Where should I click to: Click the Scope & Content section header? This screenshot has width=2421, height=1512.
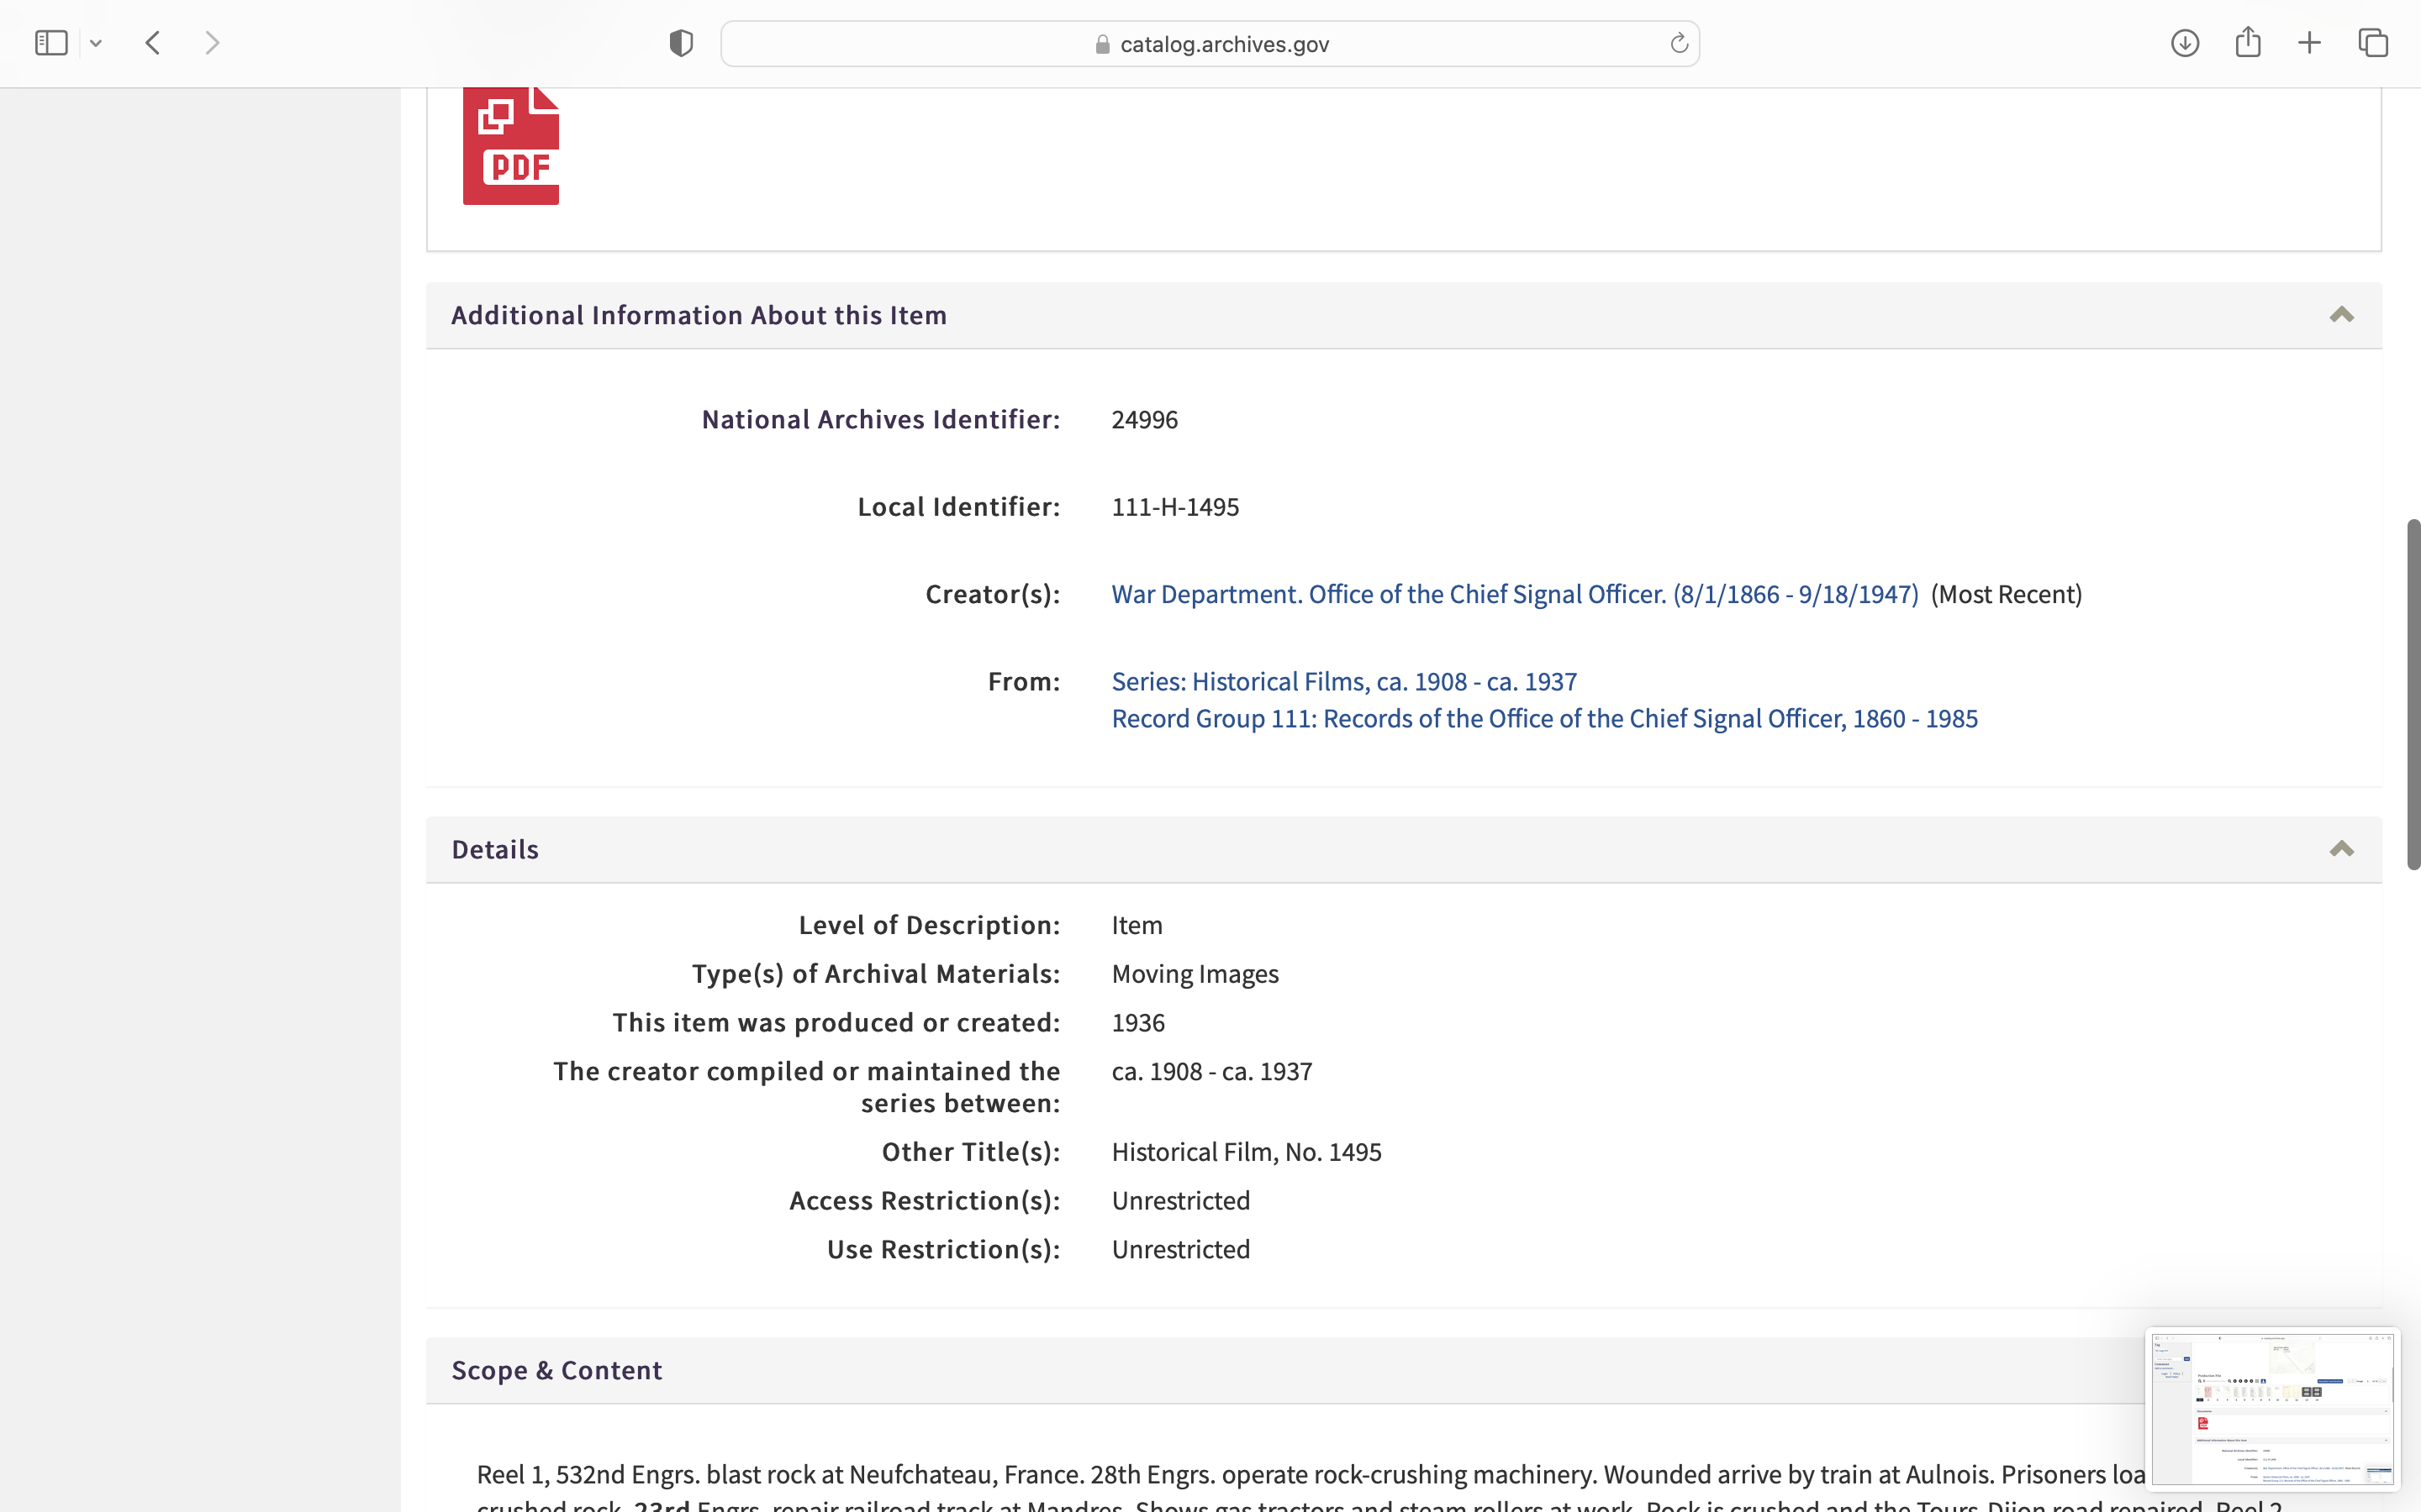pyautogui.click(x=556, y=1370)
